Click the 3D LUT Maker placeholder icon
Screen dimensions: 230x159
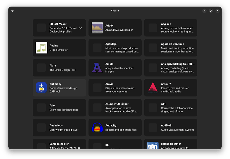pos(41,28)
